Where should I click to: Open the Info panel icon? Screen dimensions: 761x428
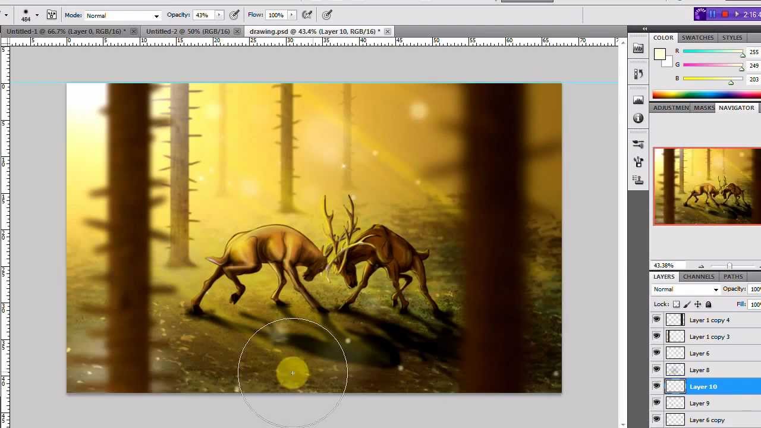(x=639, y=118)
